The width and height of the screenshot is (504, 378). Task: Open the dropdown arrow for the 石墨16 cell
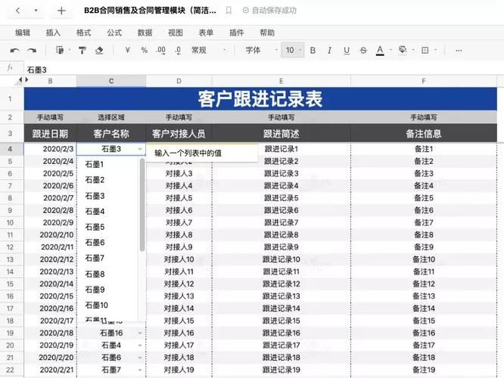tap(140, 333)
